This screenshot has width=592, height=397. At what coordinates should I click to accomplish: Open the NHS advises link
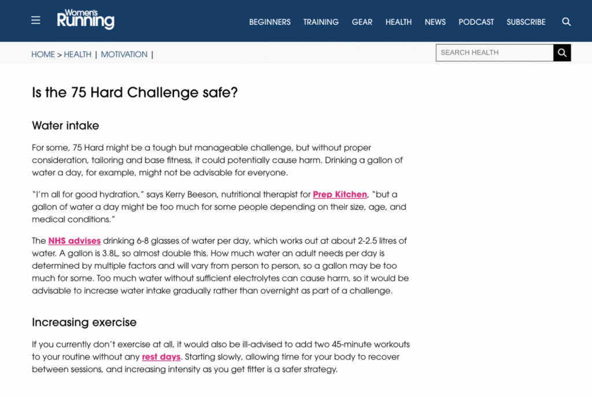(74, 240)
